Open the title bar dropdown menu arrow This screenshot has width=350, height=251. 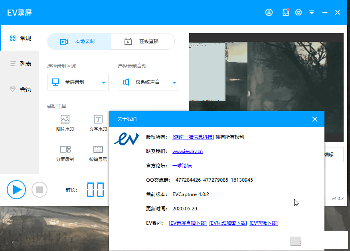(312, 12)
